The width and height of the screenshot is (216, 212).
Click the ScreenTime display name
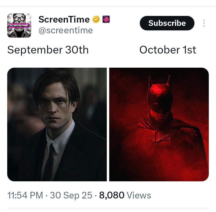pyautogui.click(x=64, y=20)
